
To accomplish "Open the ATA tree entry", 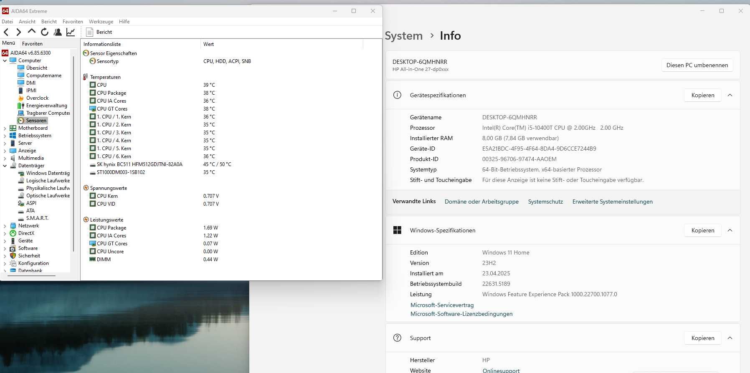I will pyautogui.click(x=26, y=211).
